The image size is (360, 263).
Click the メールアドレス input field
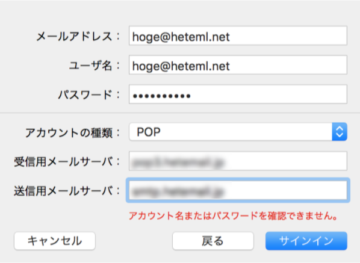point(238,36)
